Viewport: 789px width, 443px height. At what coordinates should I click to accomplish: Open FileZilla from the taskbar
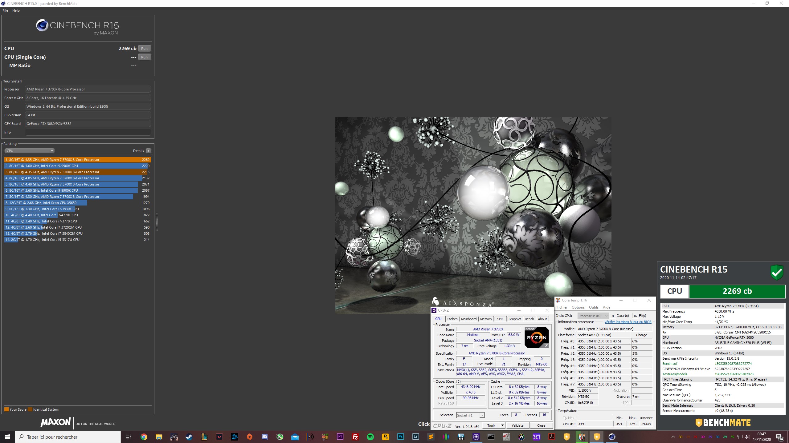pyautogui.click(x=355, y=437)
